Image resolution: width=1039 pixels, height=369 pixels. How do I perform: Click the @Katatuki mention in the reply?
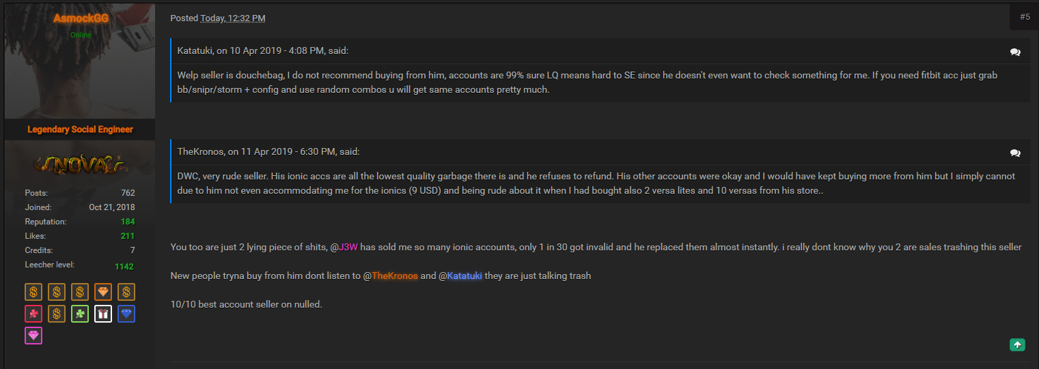point(460,276)
